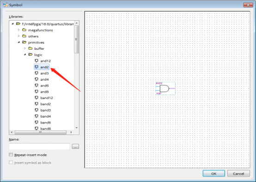
Task: Click the Cancel button
Action: tap(238, 174)
